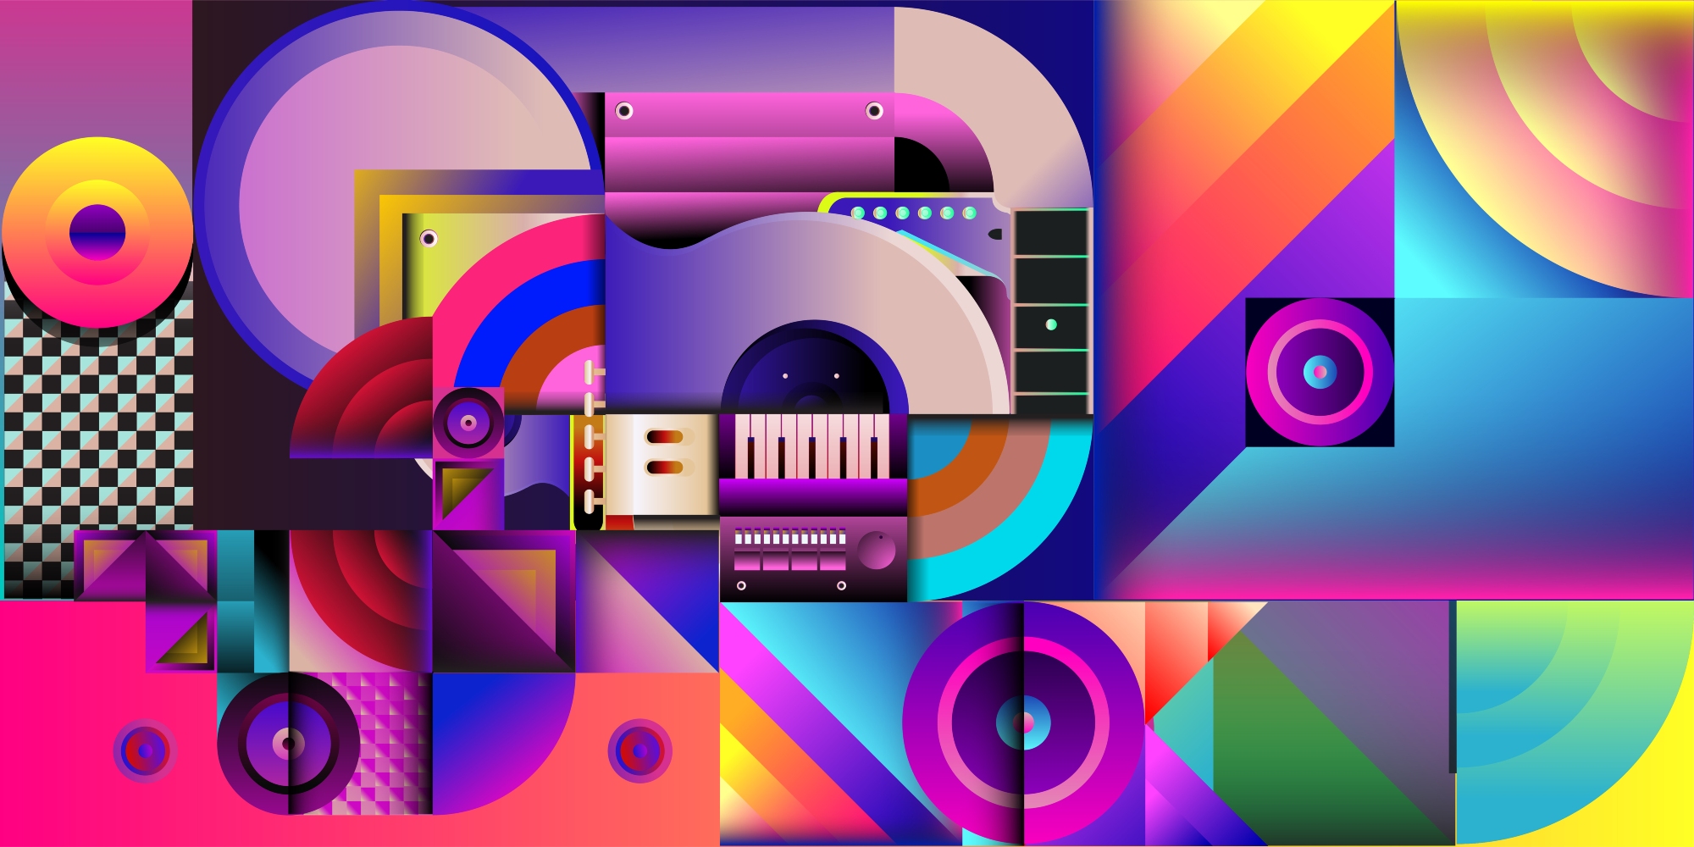1694x847 pixels.
Task: Click the green dot on the dark fretboard
Action: point(1051,324)
